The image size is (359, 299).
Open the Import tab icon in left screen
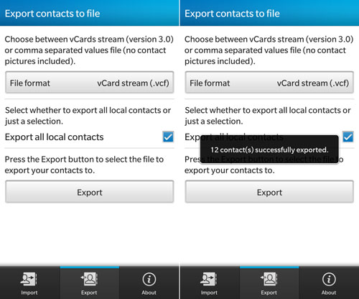pyautogui.click(x=29, y=279)
